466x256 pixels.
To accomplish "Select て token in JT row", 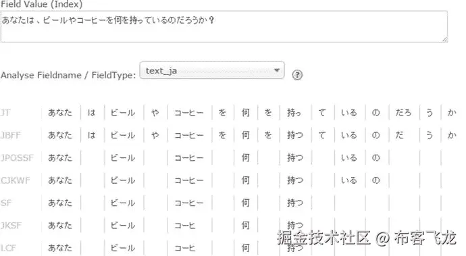I will click(x=322, y=113).
